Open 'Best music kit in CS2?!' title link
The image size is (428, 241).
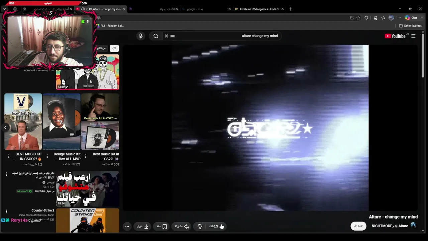[x=105, y=157]
